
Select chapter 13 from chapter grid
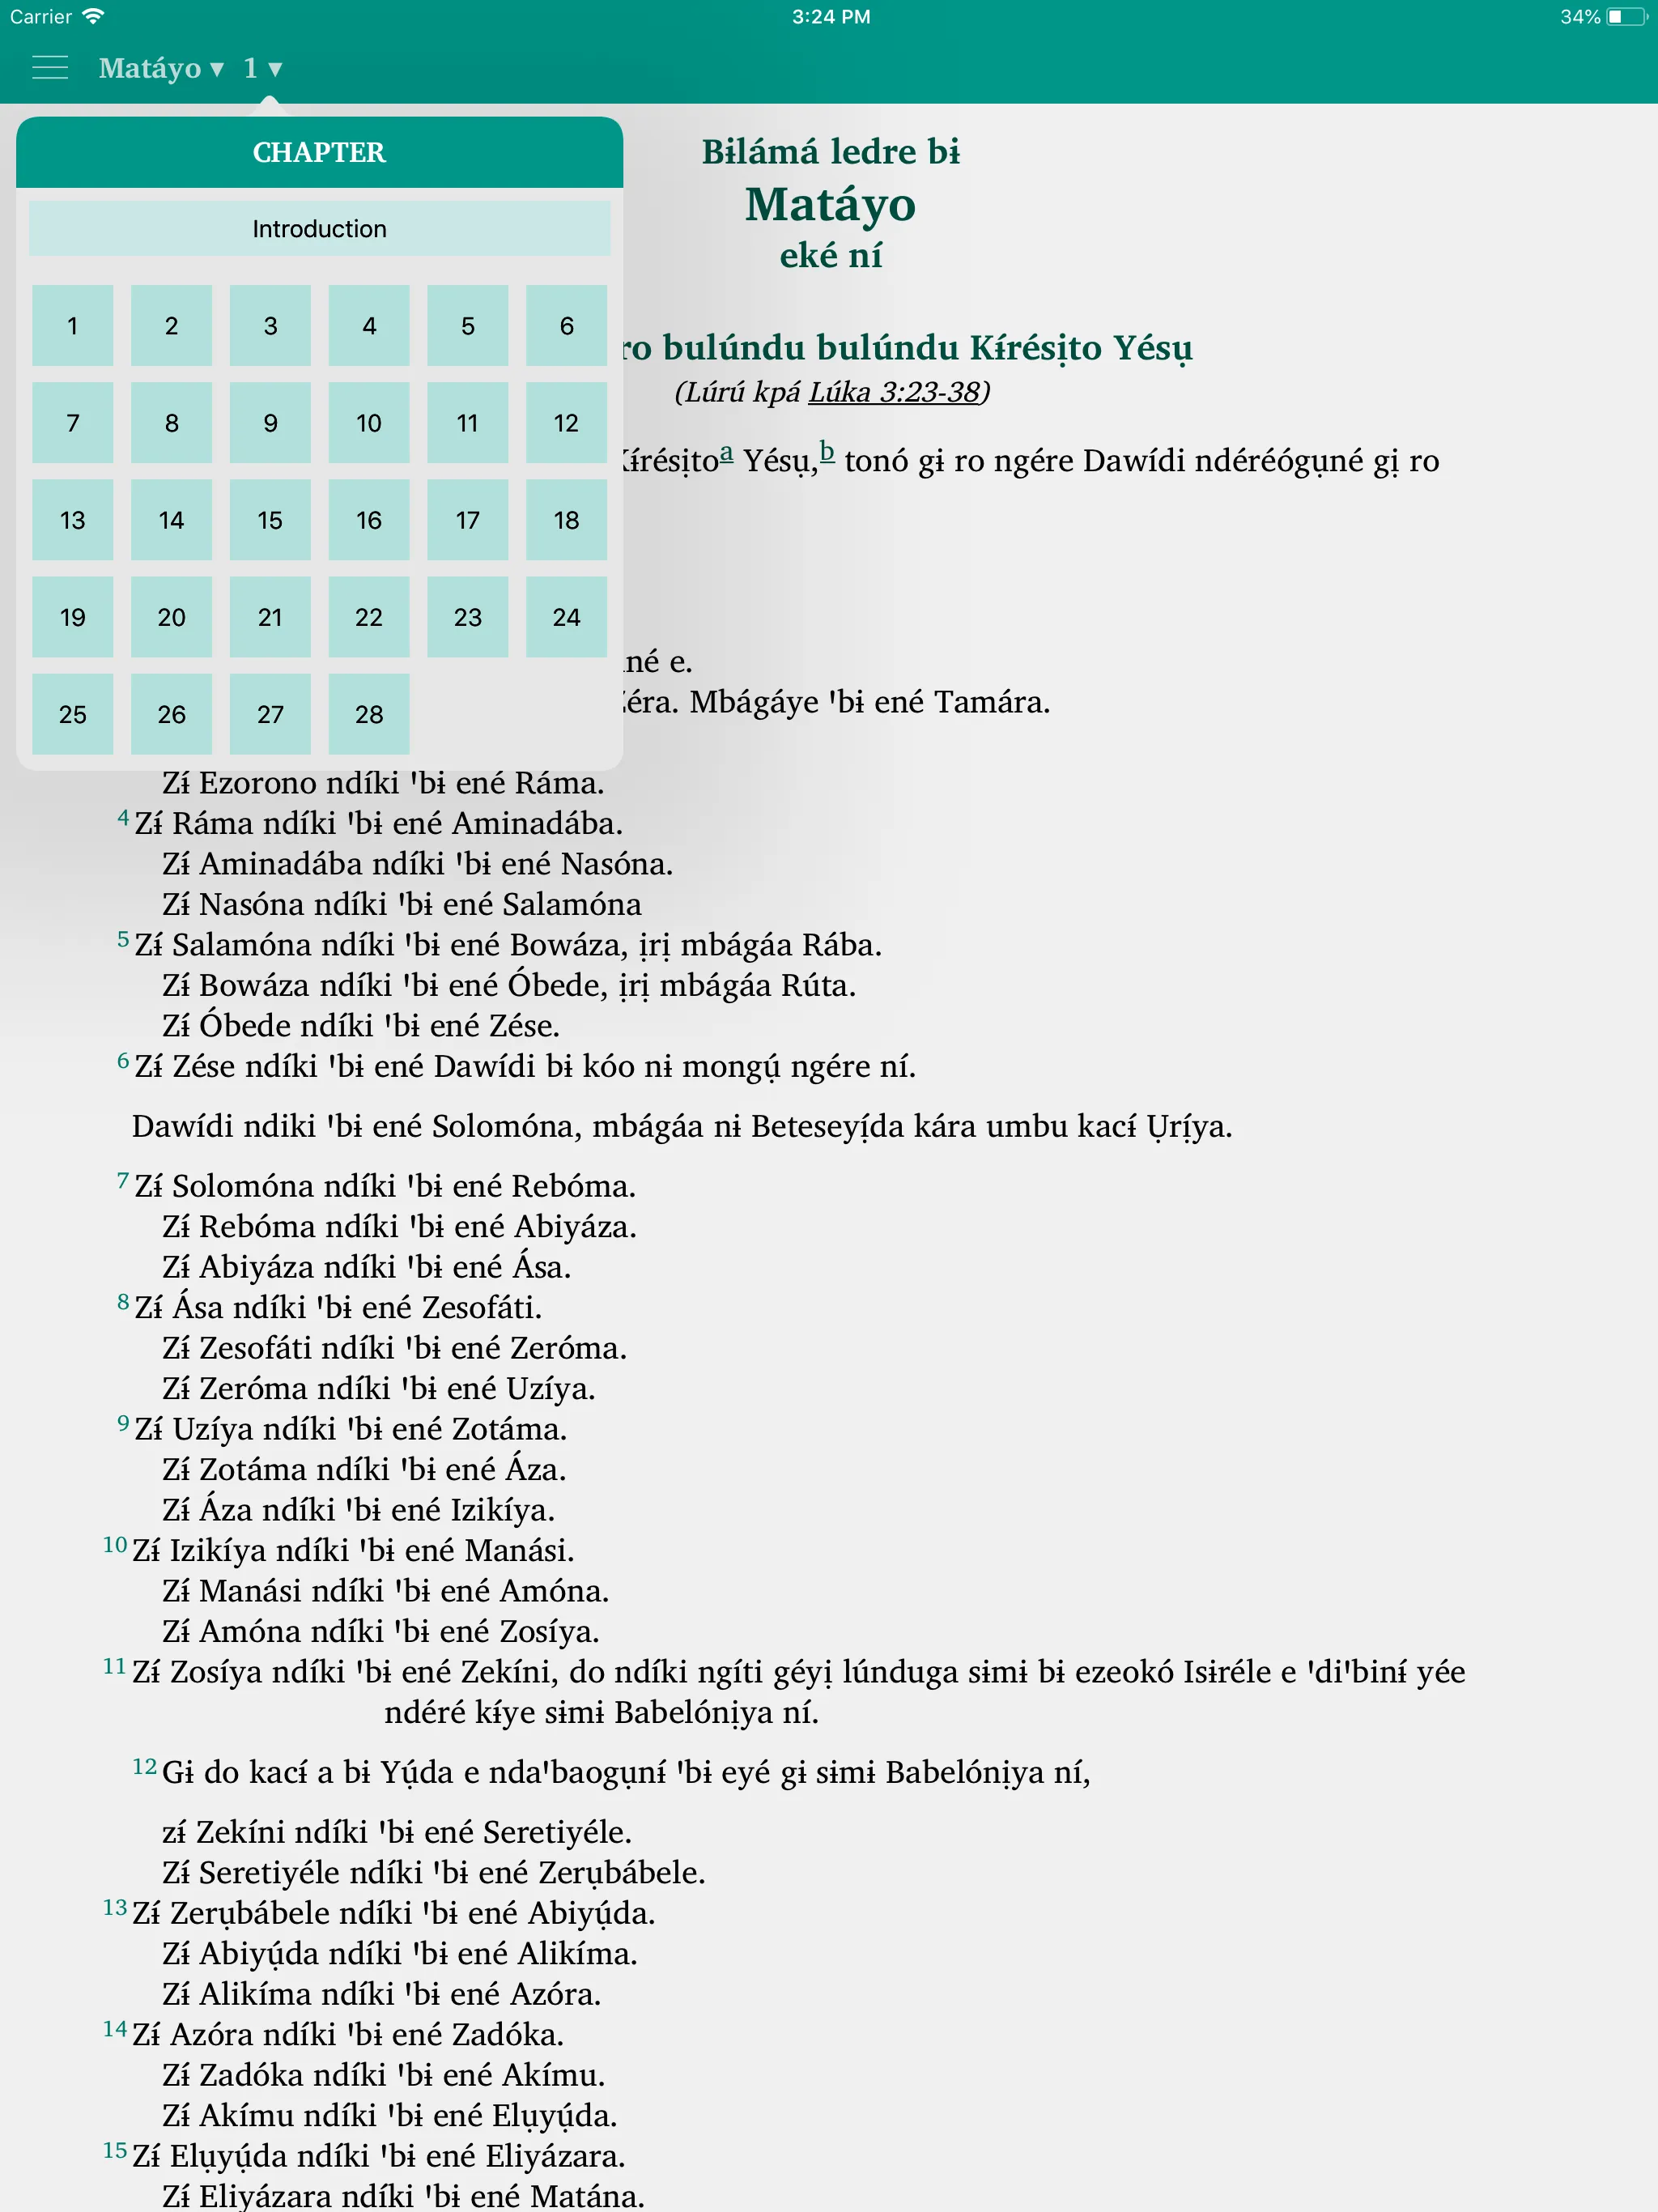click(71, 519)
